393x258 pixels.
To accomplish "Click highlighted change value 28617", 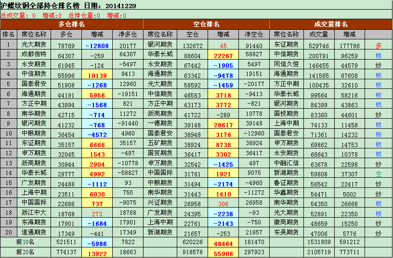I will click(x=223, y=125).
